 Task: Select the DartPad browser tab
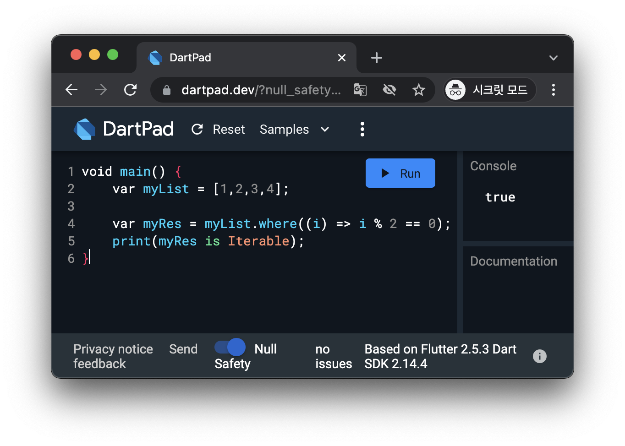247,58
